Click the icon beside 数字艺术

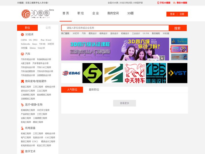pyautogui.click(x=22, y=151)
